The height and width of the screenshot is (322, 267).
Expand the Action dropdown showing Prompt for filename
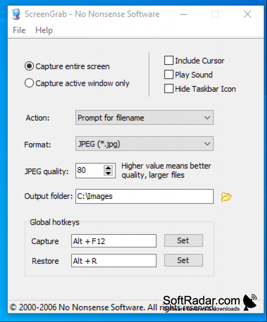[x=144, y=118]
